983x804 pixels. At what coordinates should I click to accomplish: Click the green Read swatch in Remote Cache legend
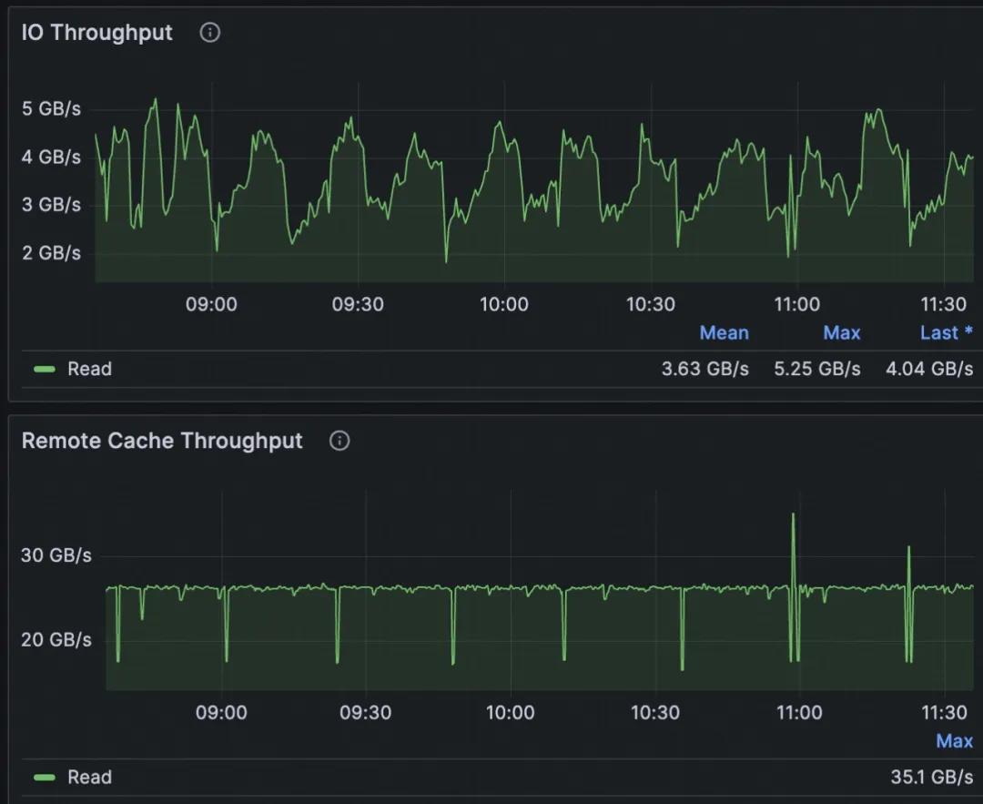(45, 778)
